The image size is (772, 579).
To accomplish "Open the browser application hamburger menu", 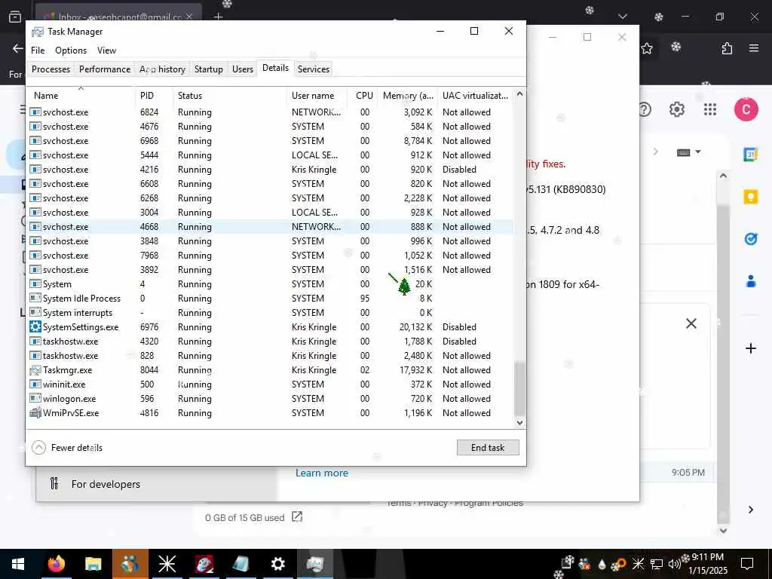I will (x=754, y=48).
